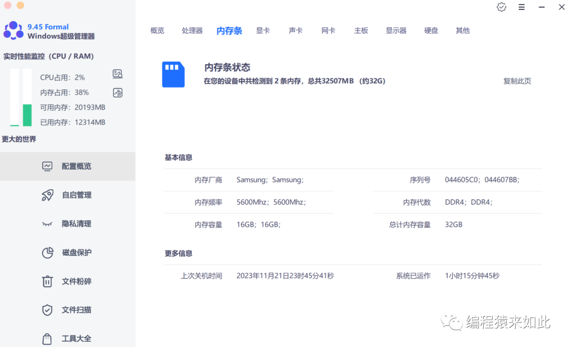Click the CPU usage bar

coord(15,97)
